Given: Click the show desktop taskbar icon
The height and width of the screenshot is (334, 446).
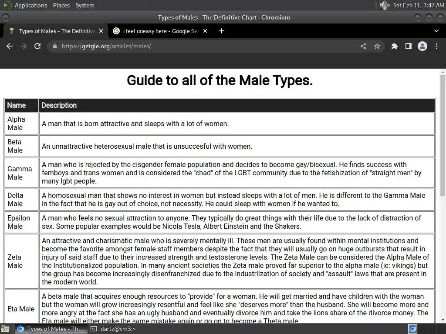Looking at the screenshot, I should click(x=5, y=329).
